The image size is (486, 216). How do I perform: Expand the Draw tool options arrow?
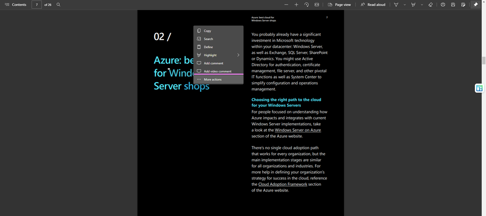[404, 5]
